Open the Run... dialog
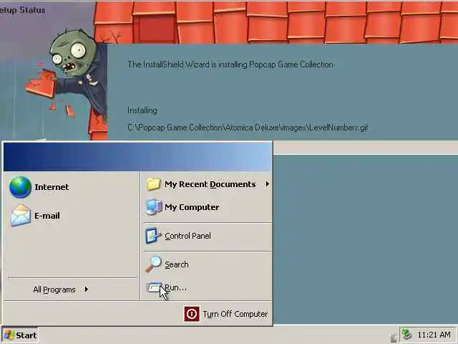Image resolution: width=458 pixels, height=344 pixels. tap(208, 288)
